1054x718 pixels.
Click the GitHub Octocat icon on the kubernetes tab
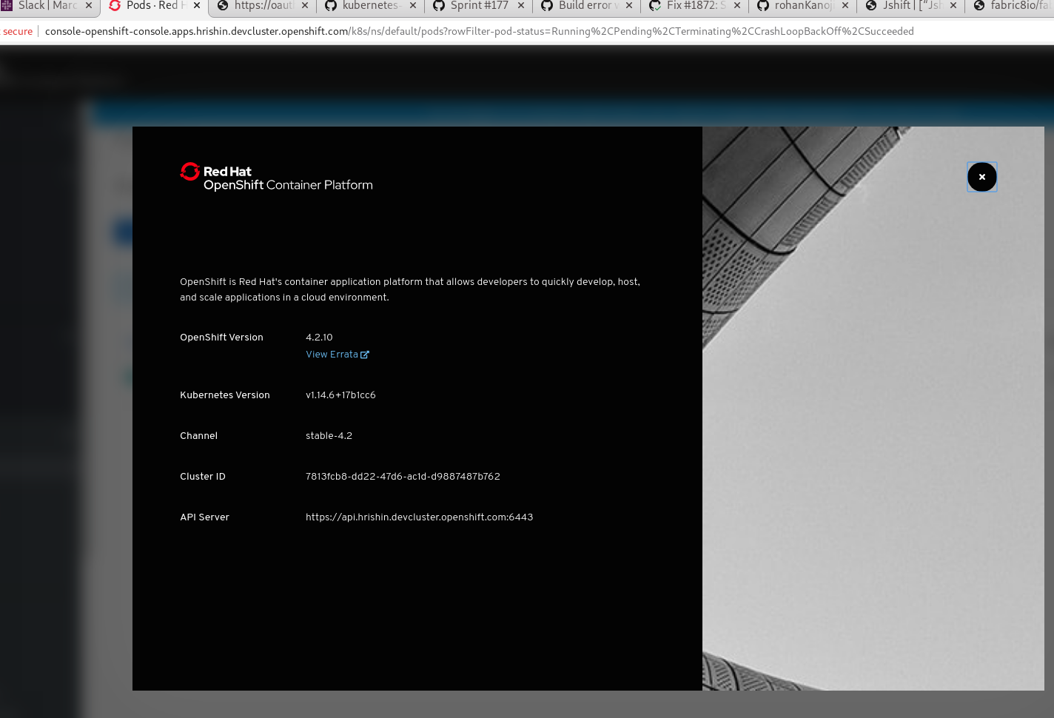(331, 6)
